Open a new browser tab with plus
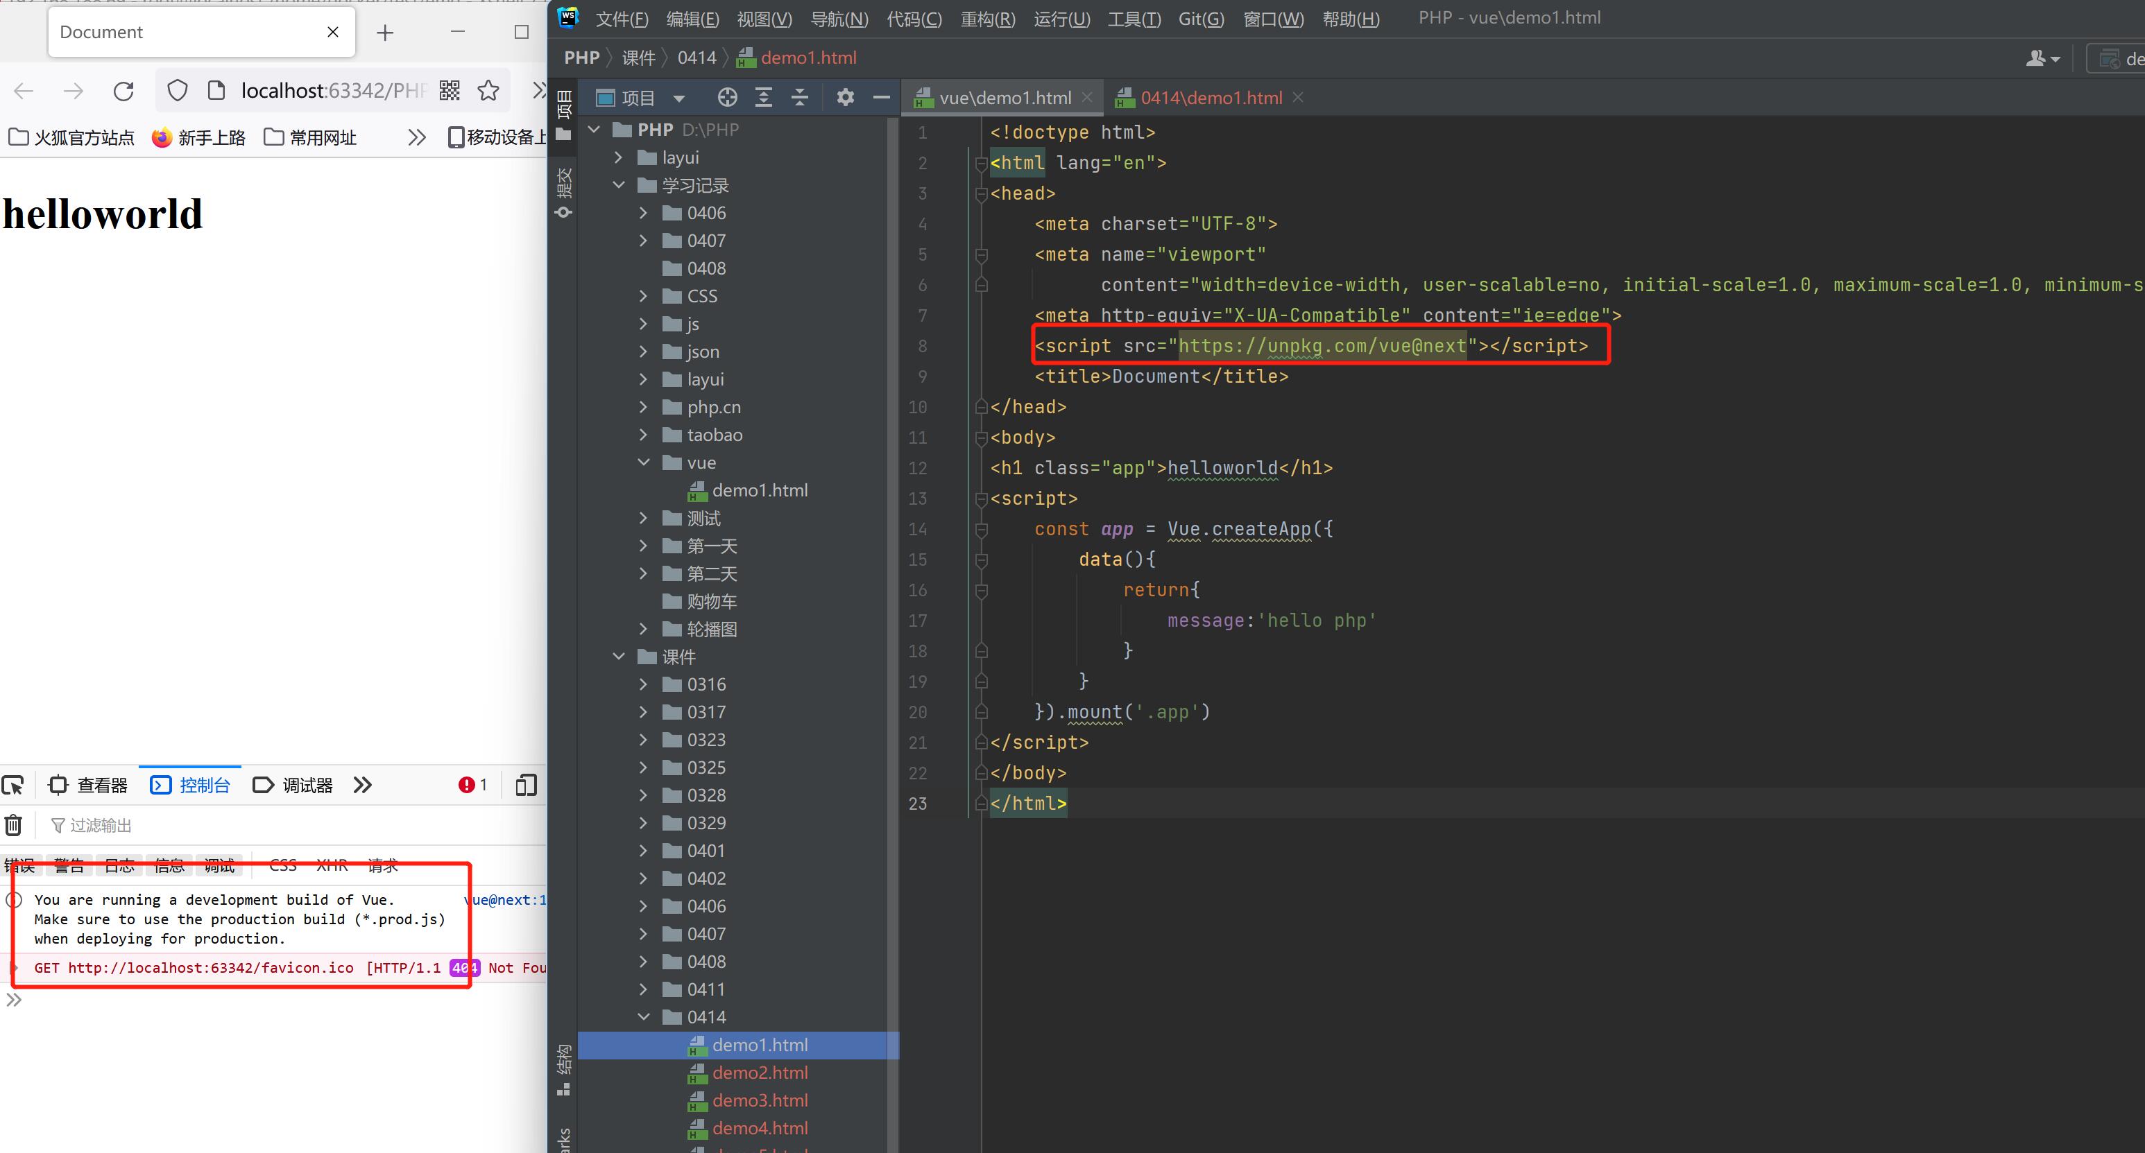 [x=385, y=33]
